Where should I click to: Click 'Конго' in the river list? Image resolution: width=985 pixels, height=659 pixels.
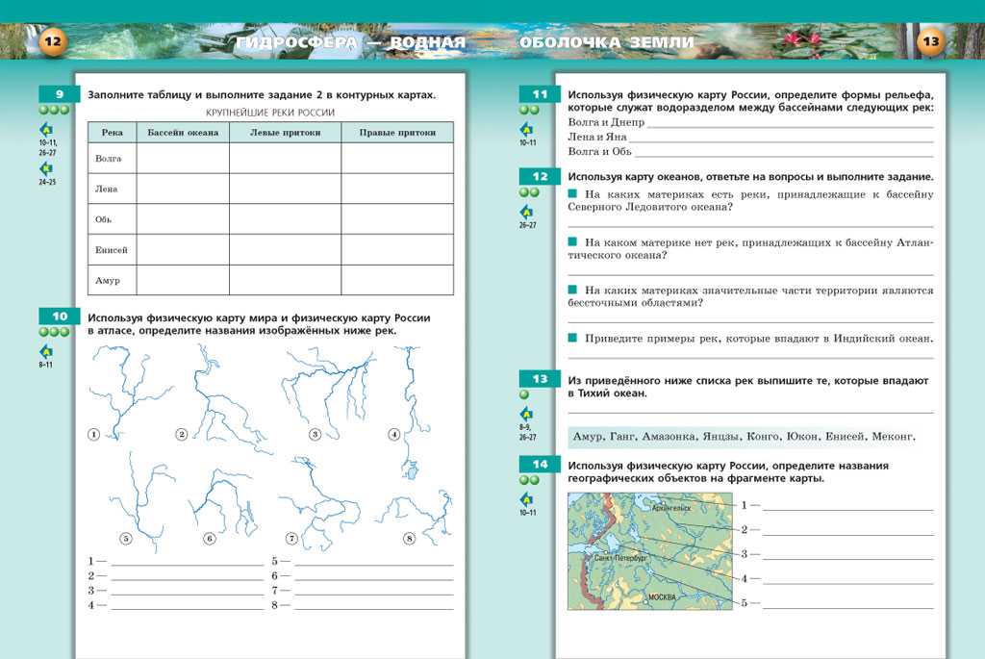[762, 436]
